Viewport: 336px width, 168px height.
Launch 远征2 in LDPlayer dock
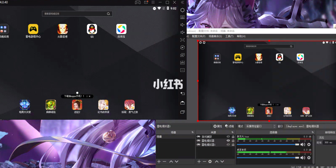(x=77, y=106)
